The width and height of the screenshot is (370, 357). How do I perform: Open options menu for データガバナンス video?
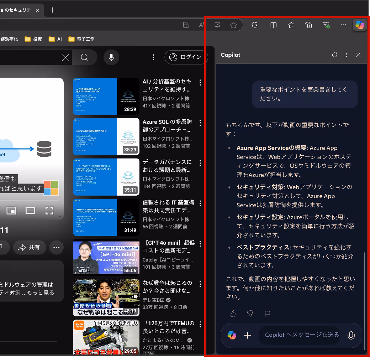[x=200, y=163]
